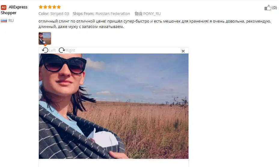This screenshot has width=279, height=167.
Task: Click the "Striped 03" color value
Action: [60, 14]
